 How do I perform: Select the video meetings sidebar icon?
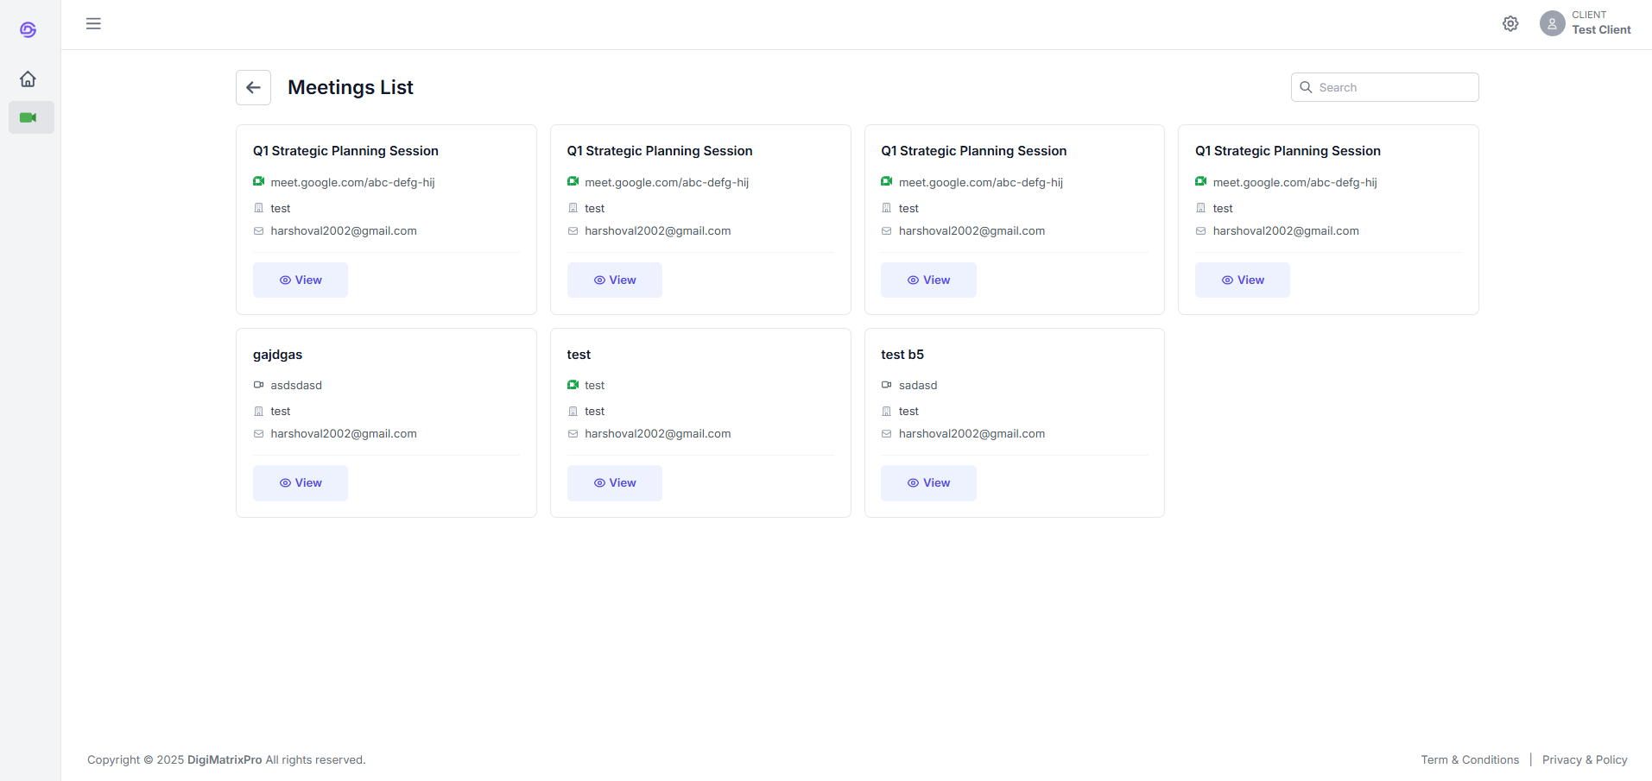coord(28,117)
